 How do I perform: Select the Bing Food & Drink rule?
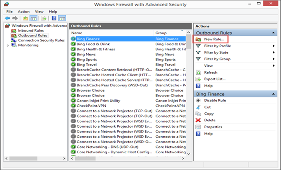coord(93,44)
